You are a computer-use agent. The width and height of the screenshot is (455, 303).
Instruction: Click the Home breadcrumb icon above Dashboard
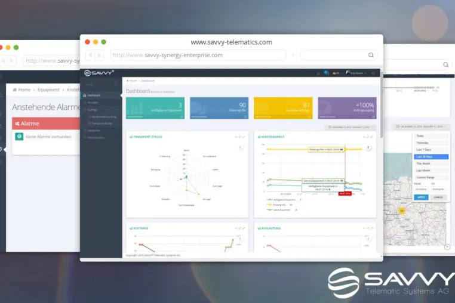(127, 81)
